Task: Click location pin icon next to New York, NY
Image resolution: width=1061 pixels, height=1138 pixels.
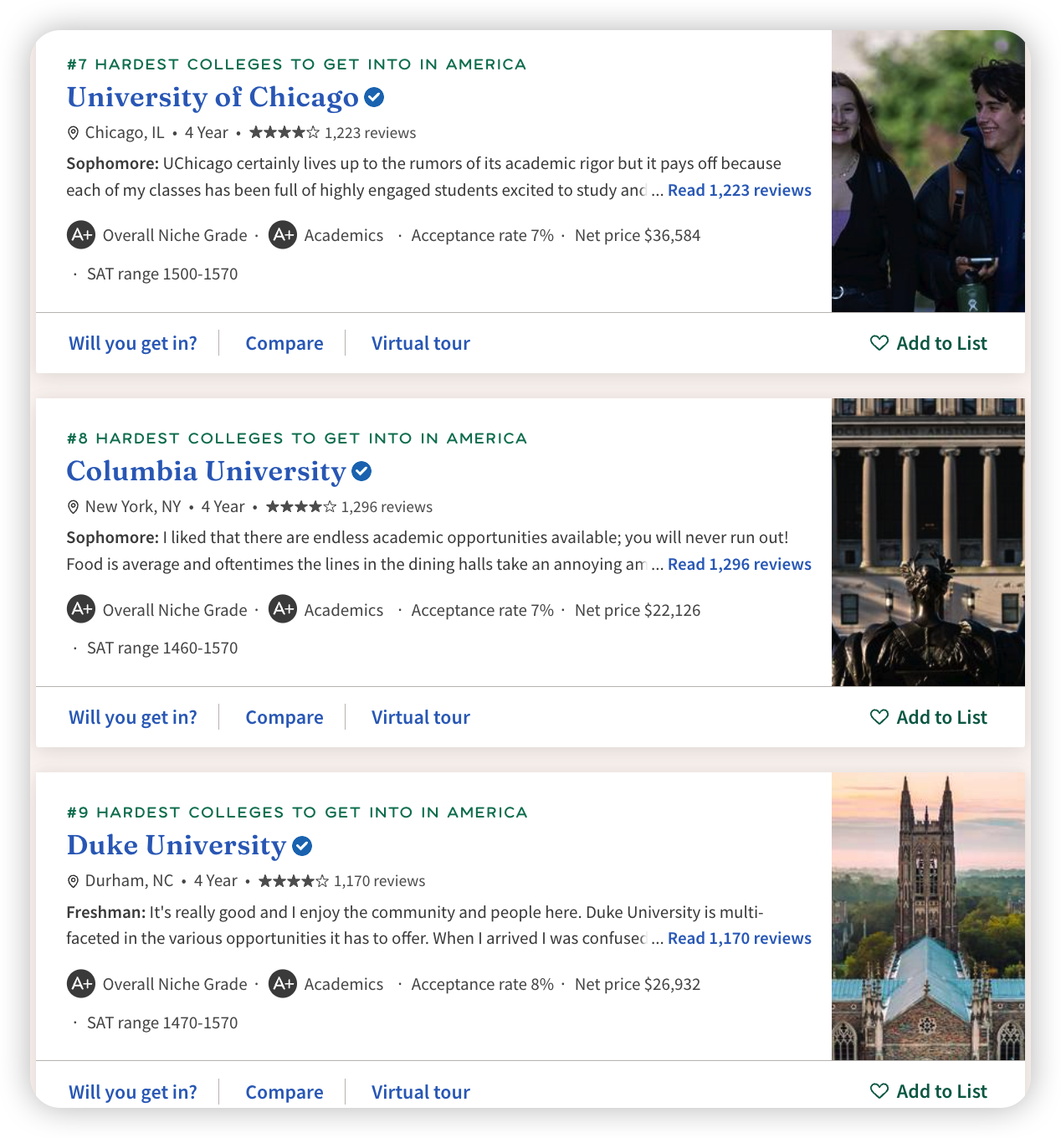Action: click(73, 507)
